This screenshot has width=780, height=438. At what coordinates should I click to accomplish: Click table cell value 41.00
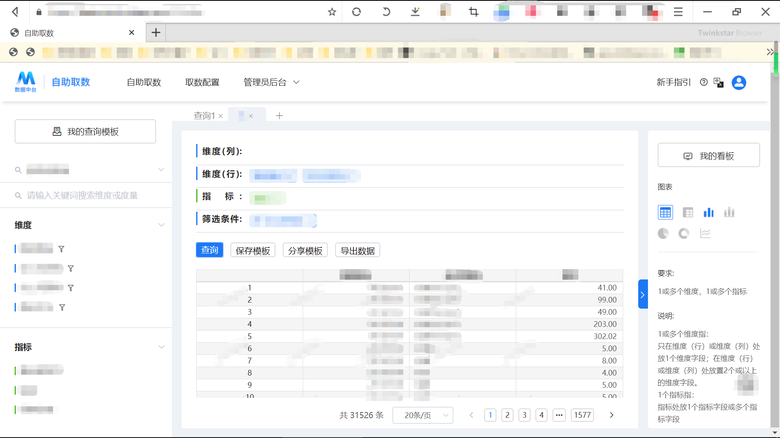pos(607,288)
